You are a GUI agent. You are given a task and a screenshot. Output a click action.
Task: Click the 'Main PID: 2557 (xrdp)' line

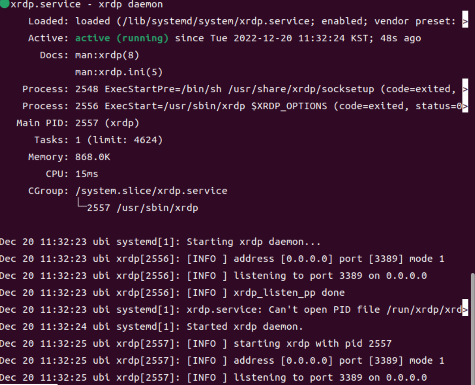tap(78, 123)
